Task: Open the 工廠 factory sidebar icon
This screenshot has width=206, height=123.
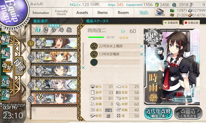Action: tap(5, 94)
